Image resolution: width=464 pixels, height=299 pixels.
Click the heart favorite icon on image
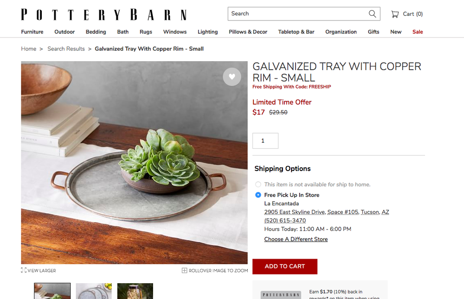coord(232,77)
